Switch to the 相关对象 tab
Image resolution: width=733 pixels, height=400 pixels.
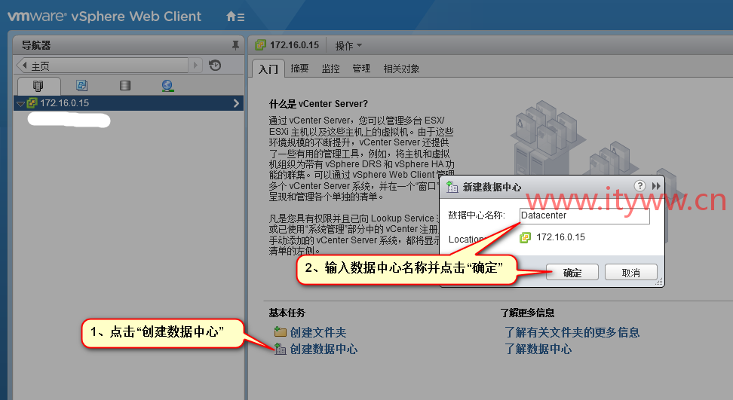coord(401,69)
